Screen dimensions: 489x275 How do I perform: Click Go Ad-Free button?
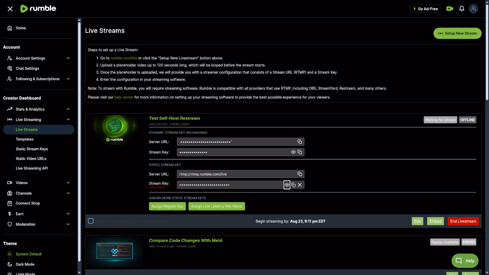click(426, 9)
